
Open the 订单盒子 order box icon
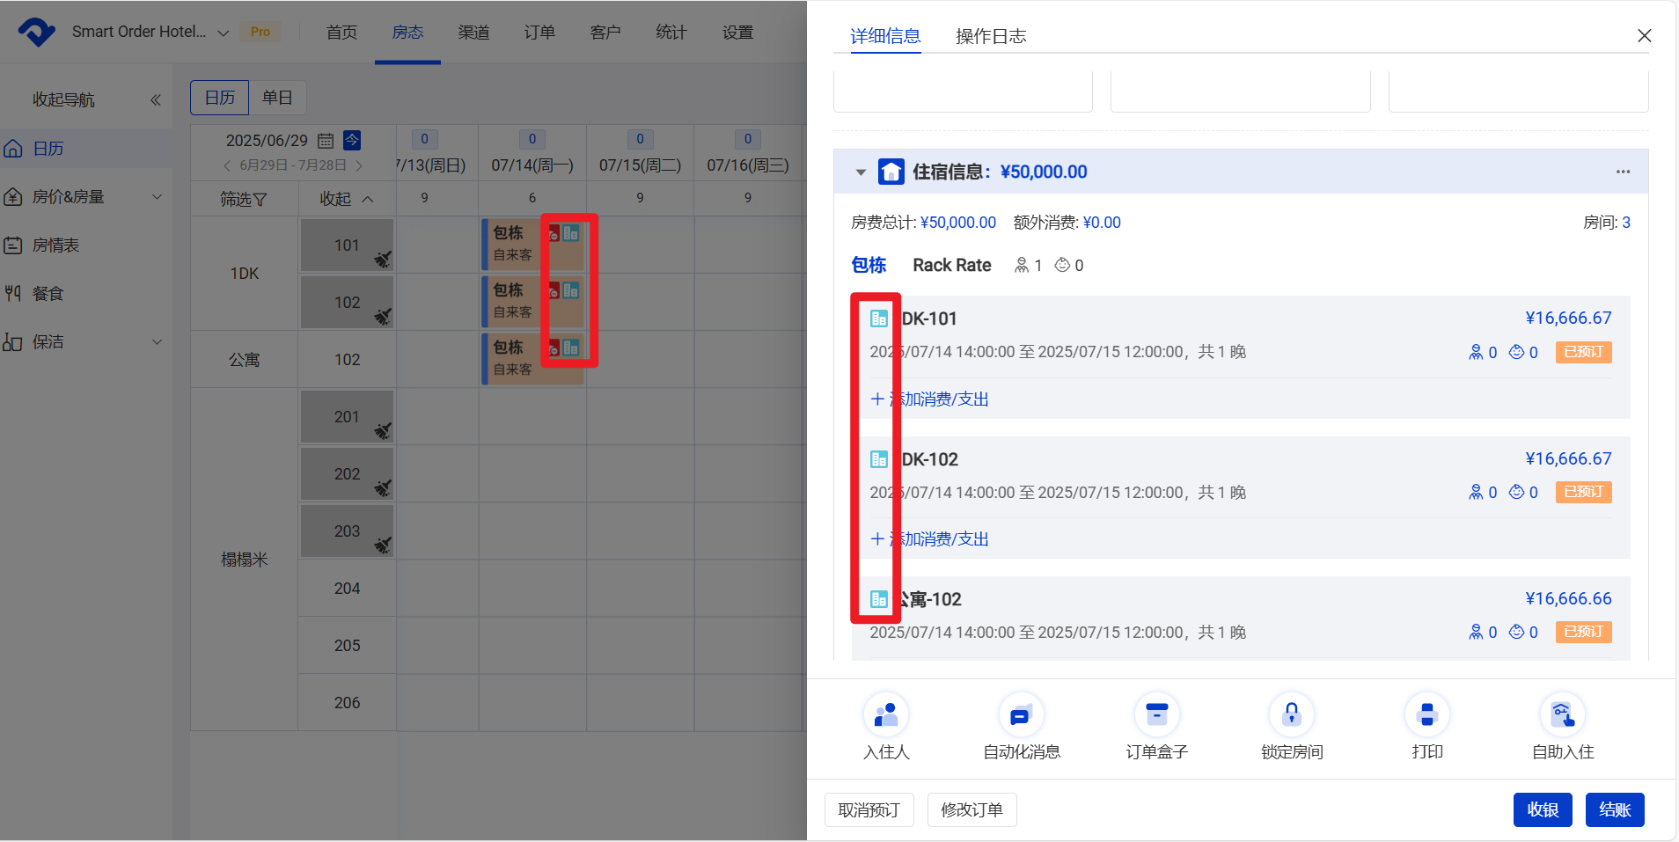(1156, 715)
